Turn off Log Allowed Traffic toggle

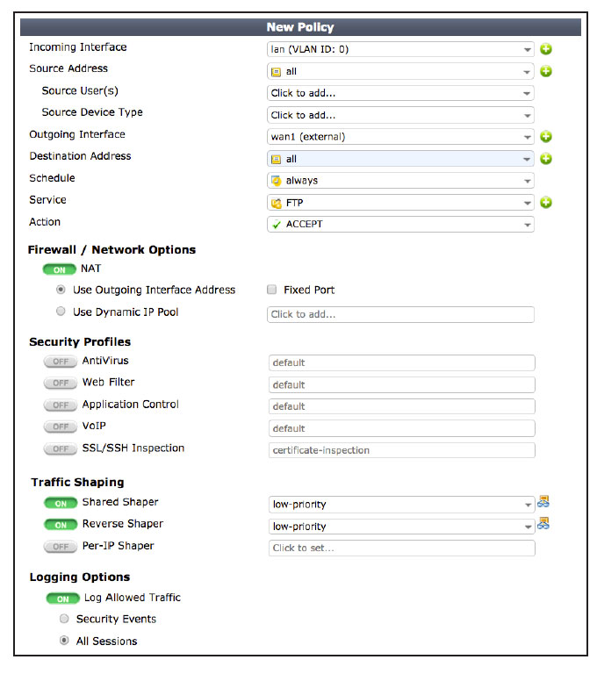click(63, 599)
